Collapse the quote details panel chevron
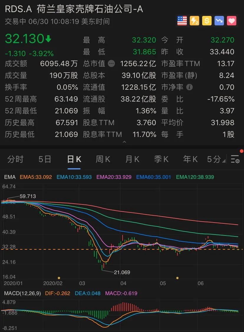This screenshot has width=244, height=332. coord(124,142)
